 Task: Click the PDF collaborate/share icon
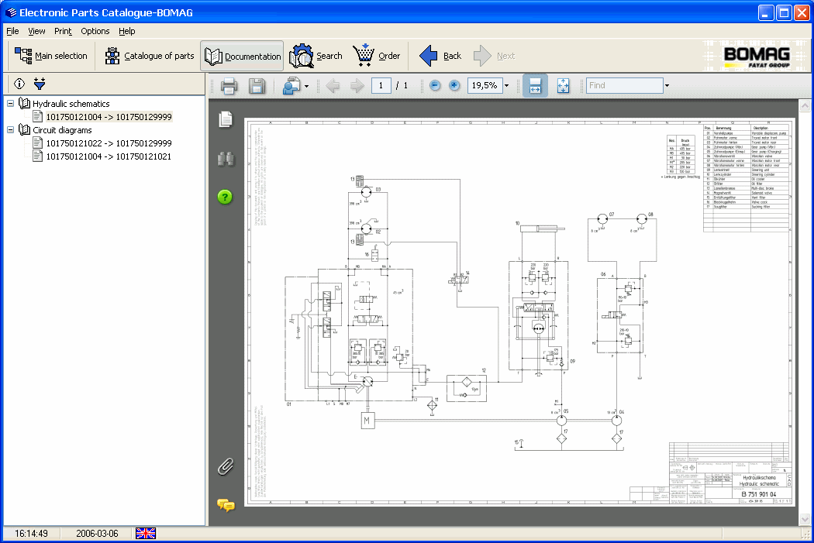(291, 85)
